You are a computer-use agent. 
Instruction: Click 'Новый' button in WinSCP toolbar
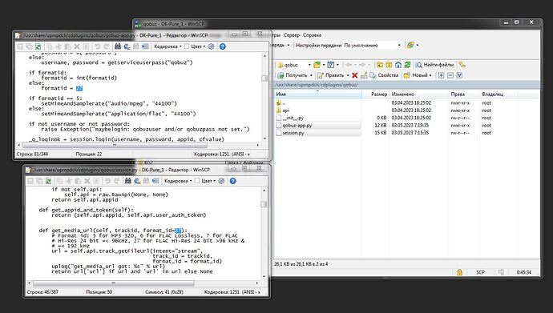pos(415,75)
